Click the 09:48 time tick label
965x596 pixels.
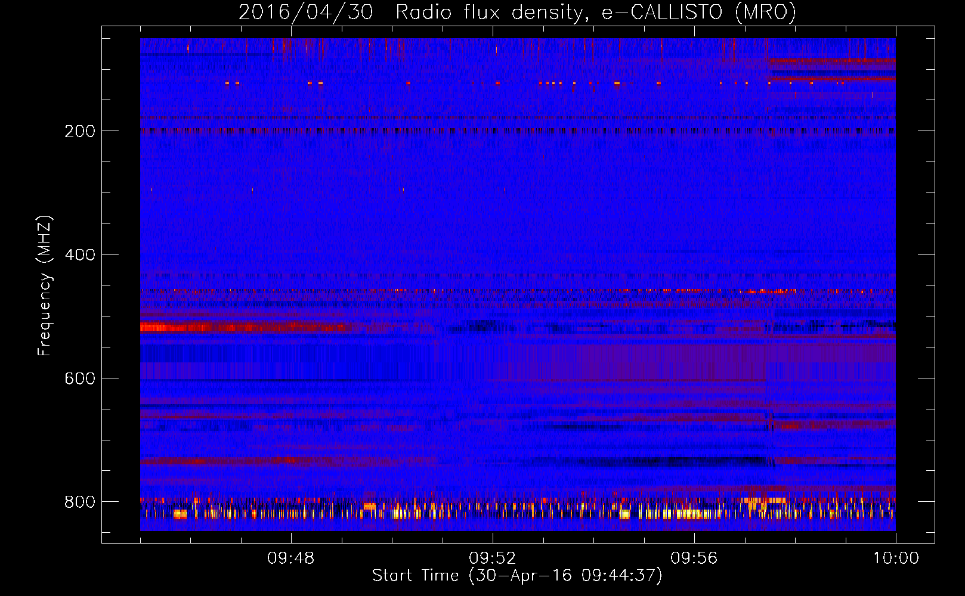(290, 558)
